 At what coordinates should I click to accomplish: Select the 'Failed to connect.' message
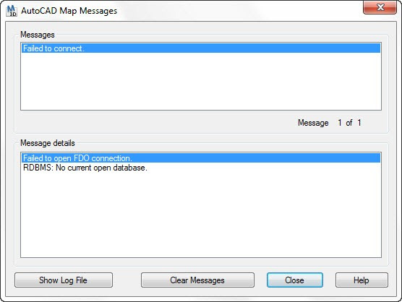[201, 48]
